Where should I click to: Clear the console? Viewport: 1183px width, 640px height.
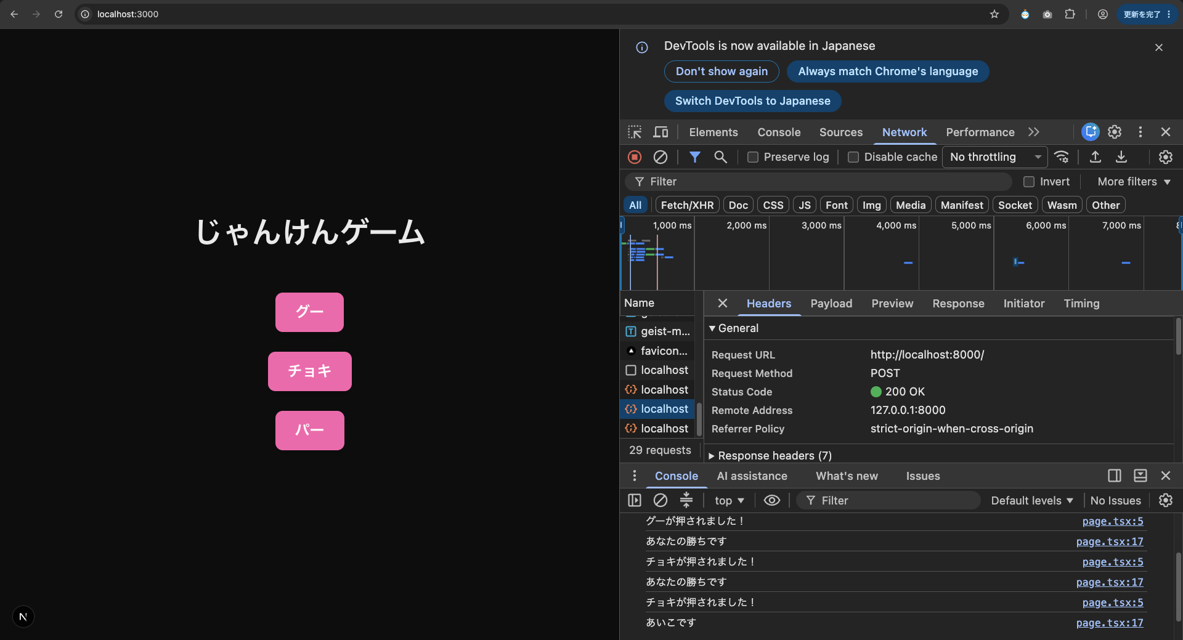(661, 500)
